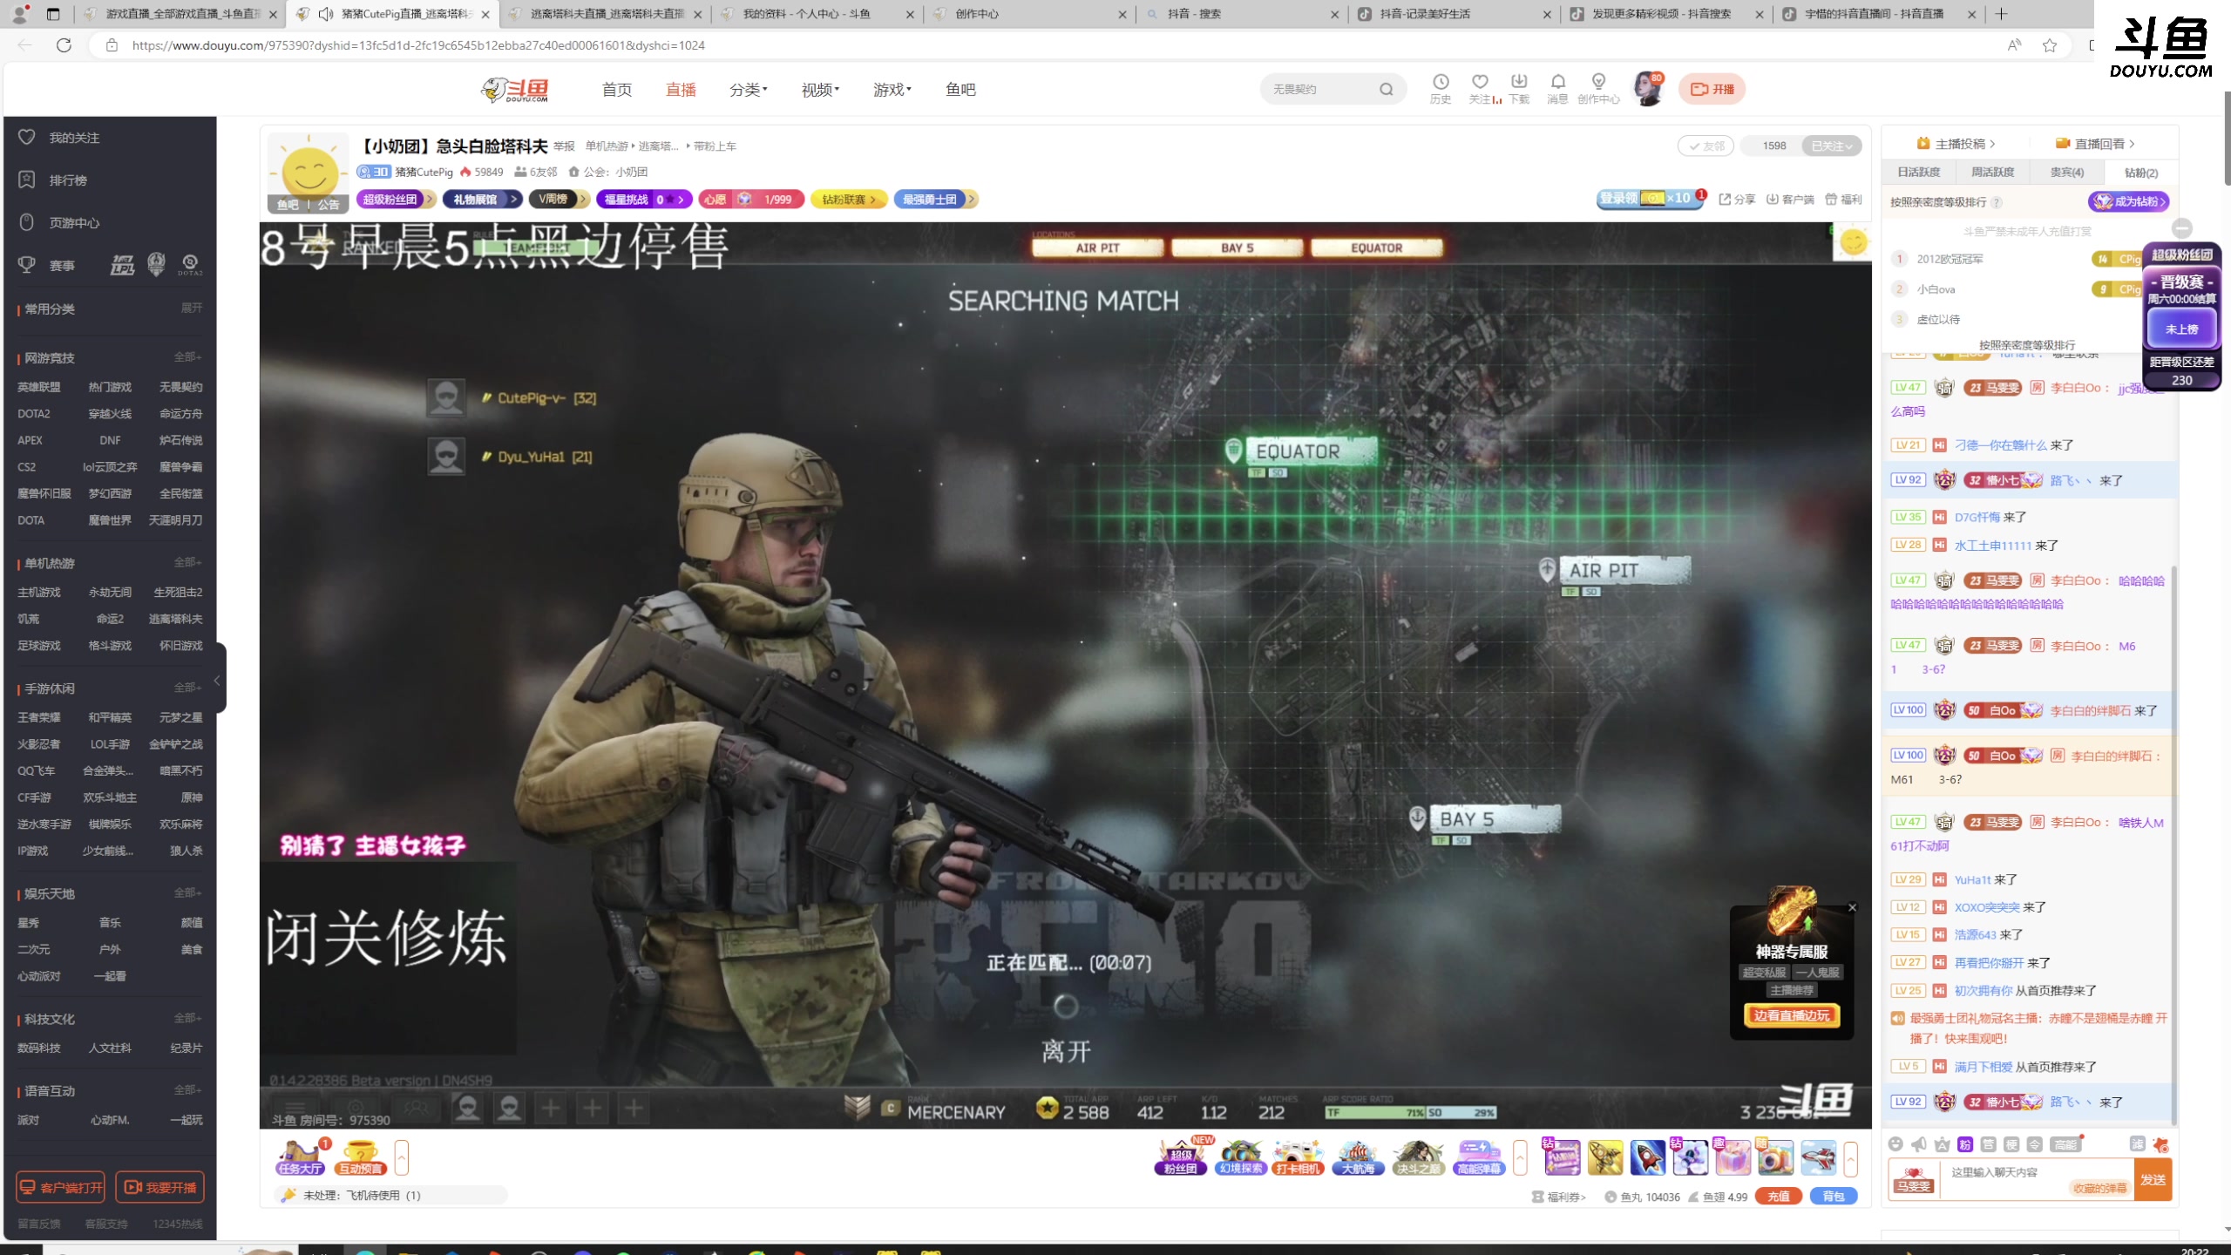Click the user avatar with 80 badge
2231x1255 pixels.
1648,89
